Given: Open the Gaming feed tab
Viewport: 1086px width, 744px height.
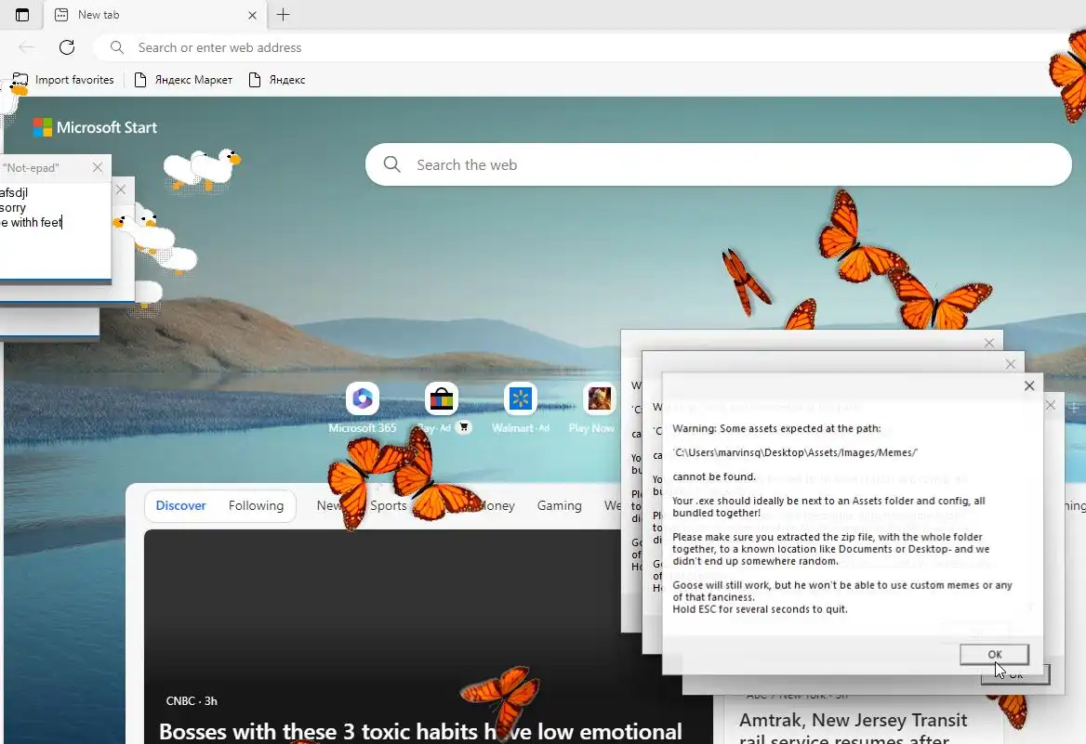Looking at the screenshot, I should pos(559,505).
